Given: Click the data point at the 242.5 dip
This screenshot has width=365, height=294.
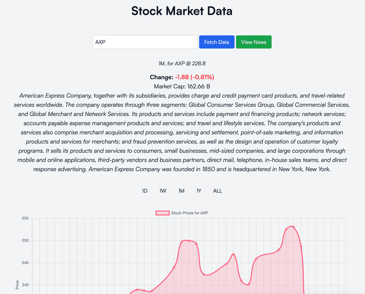Looking at the screenshot, I should coord(204,274).
